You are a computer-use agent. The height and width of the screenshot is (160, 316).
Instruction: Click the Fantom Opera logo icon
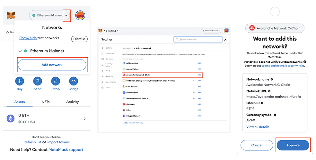(124, 92)
